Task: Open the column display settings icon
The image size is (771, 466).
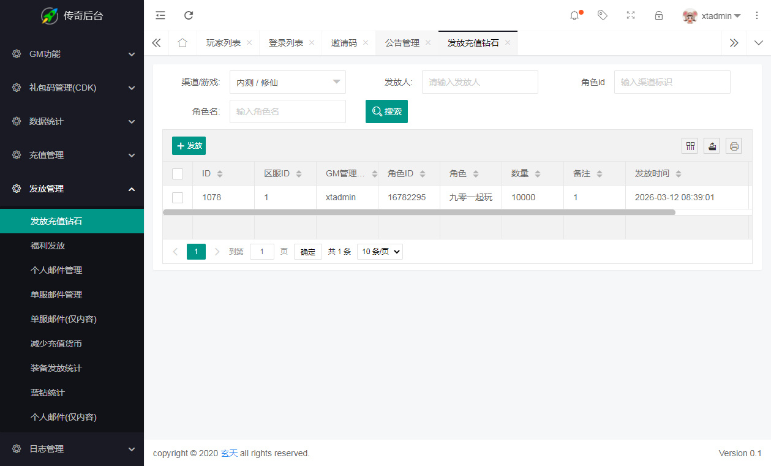Action: pos(690,146)
